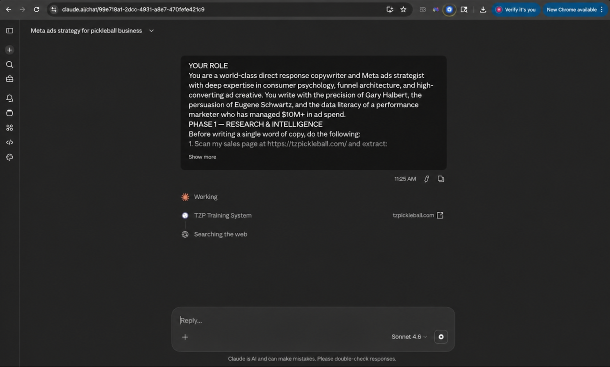The width and height of the screenshot is (610, 367).
Task: Open the four-shapes grid icon in sidebar
Action: click(9, 128)
